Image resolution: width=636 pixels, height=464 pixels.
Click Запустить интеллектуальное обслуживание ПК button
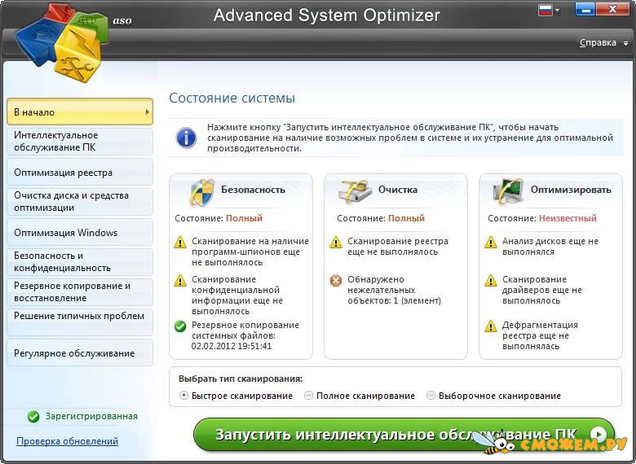click(x=404, y=435)
